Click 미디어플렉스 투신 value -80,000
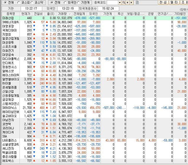The image size is (188, 165). pyautogui.click(x=121, y=59)
